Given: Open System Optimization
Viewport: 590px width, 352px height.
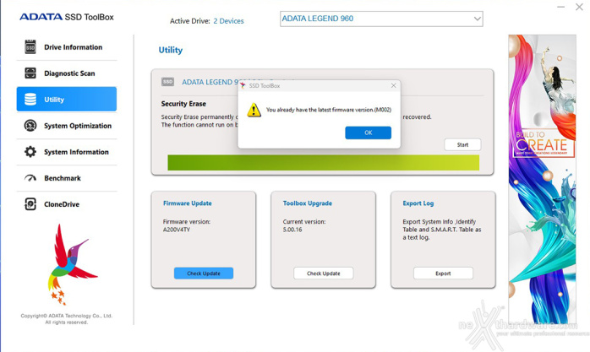Looking at the screenshot, I should click(67, 126).
